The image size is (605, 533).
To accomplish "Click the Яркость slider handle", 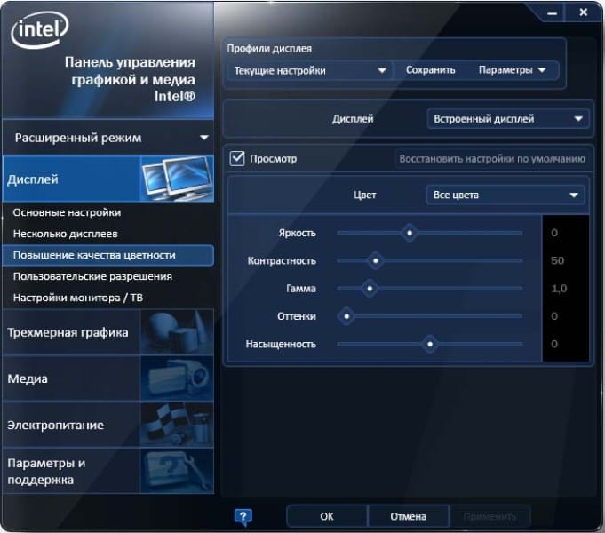I will [x=410, y=233].
